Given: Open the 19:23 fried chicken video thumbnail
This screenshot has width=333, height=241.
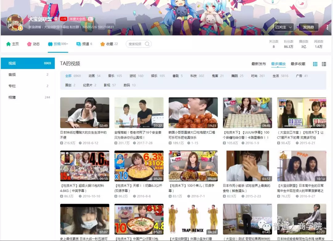Looking at the screenshot, I should 193,113.
